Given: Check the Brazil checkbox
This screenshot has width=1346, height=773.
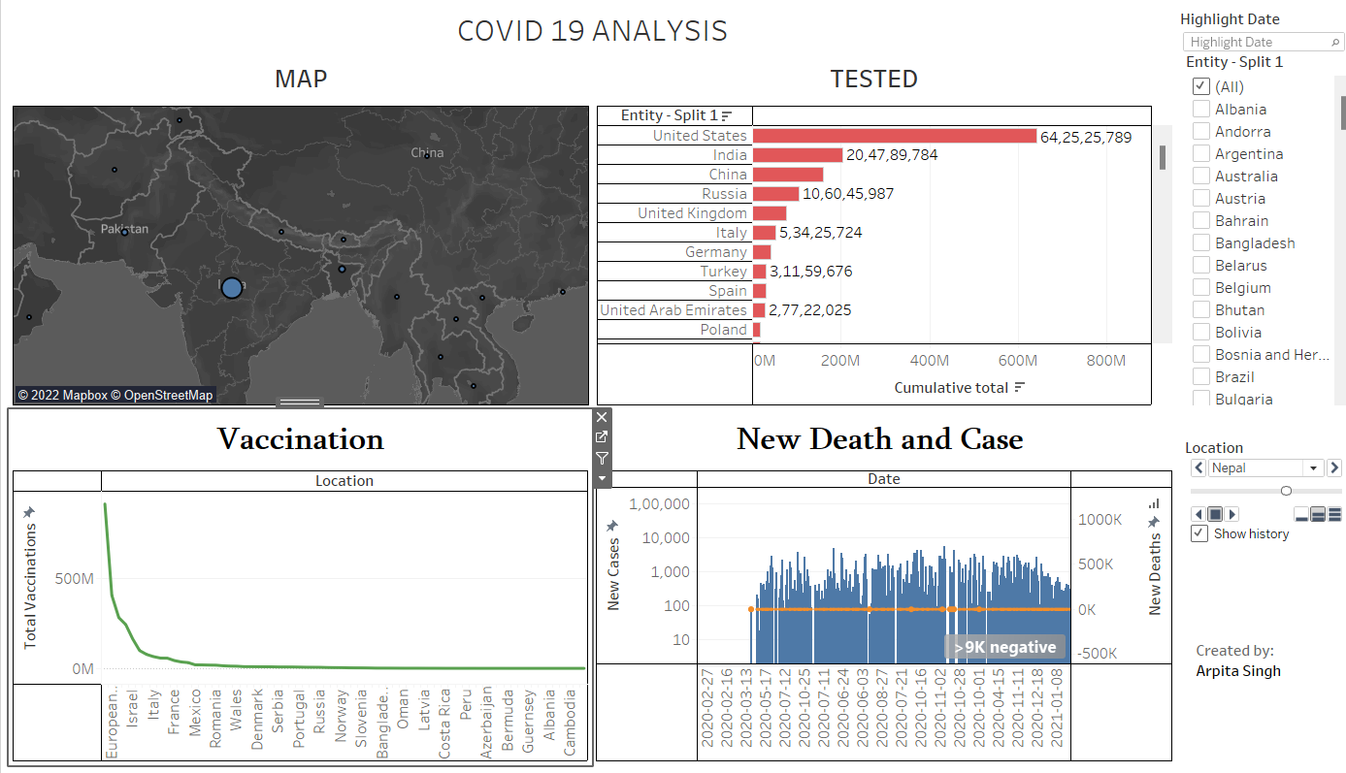Looking at the screenshot, I should [1200, 376].
